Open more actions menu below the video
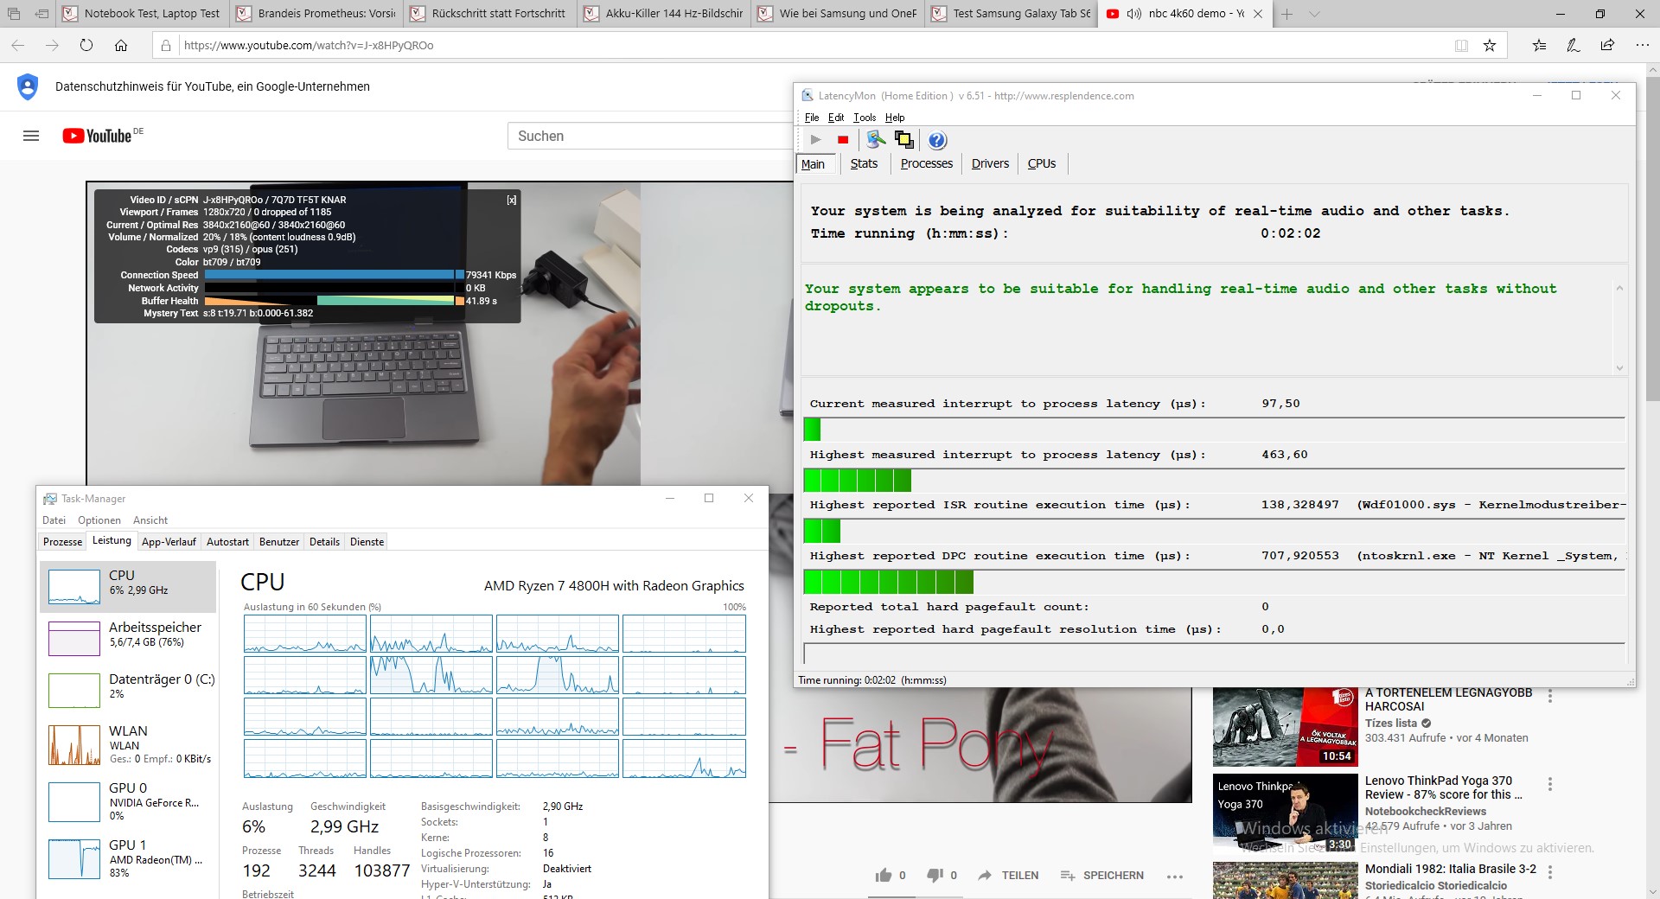This screenshot has width=1660, height=899. [1174, 876]
